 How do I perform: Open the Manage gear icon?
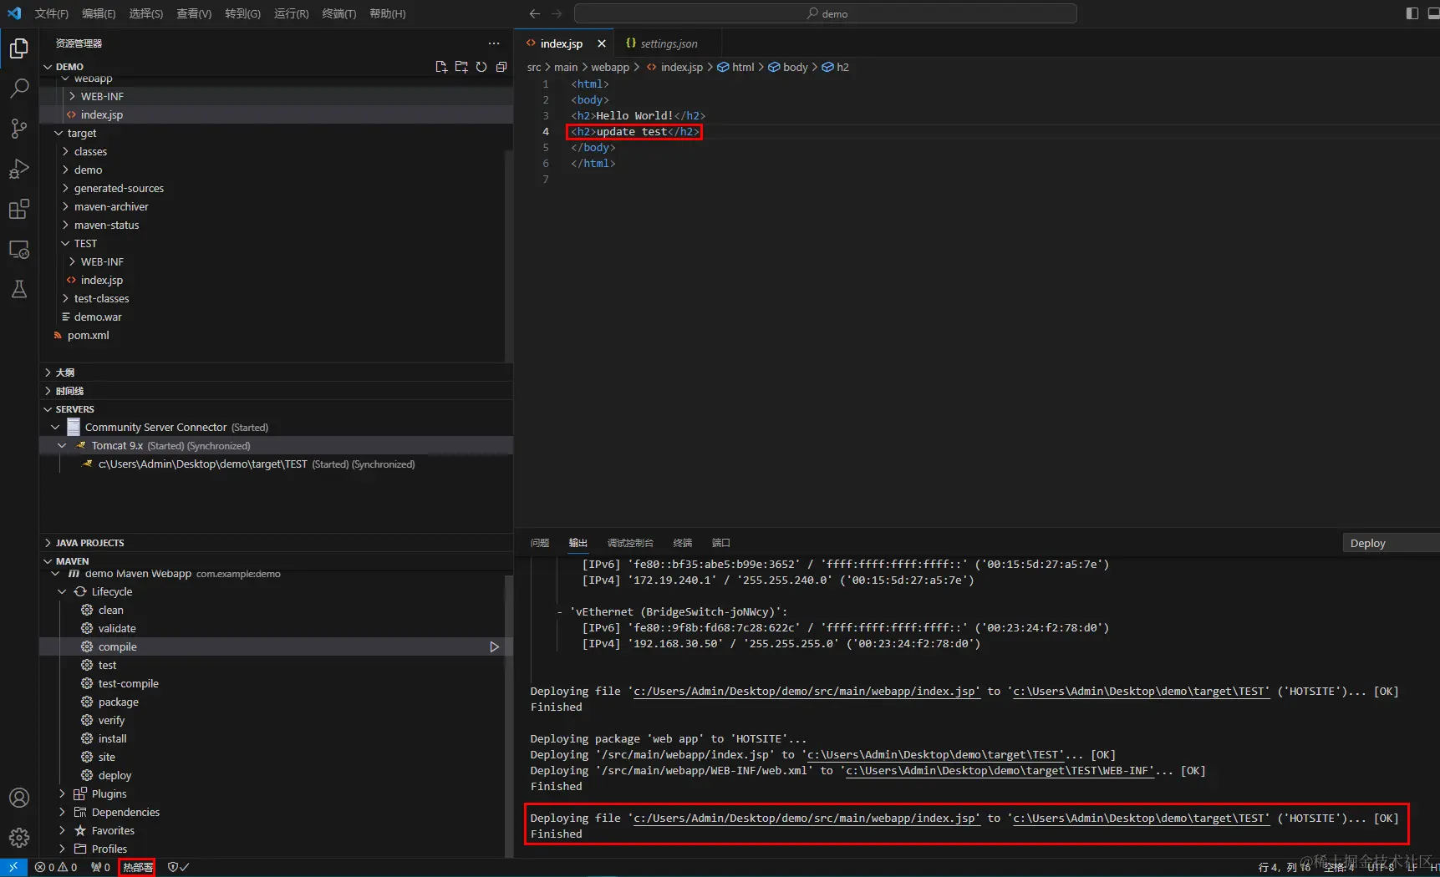click(x=19, y=837)
